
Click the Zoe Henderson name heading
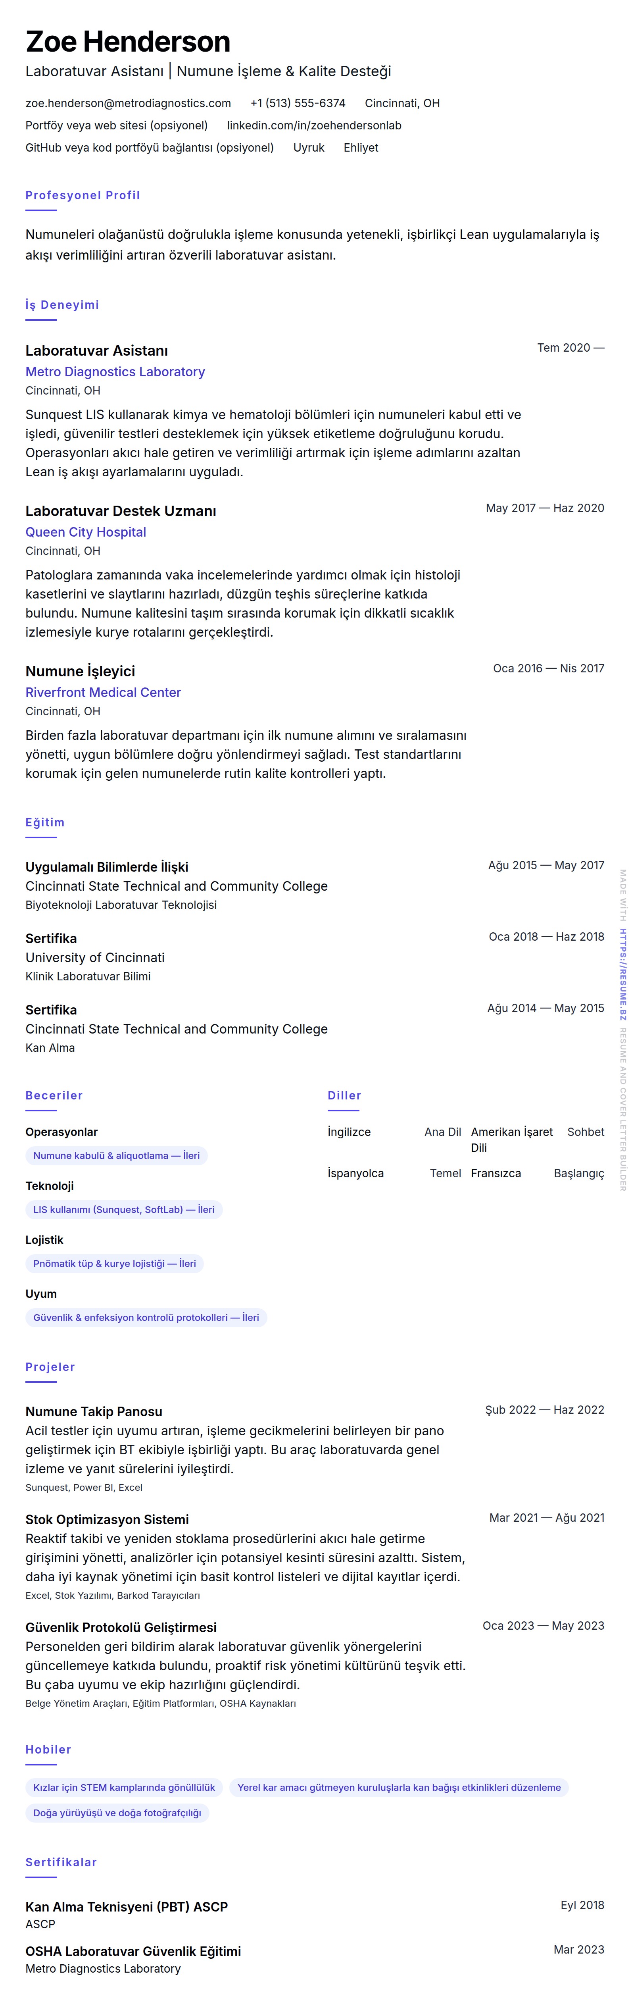click(128, 41)
